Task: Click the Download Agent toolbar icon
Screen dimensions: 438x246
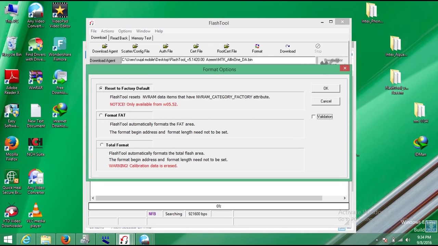Action: point(105,49)
